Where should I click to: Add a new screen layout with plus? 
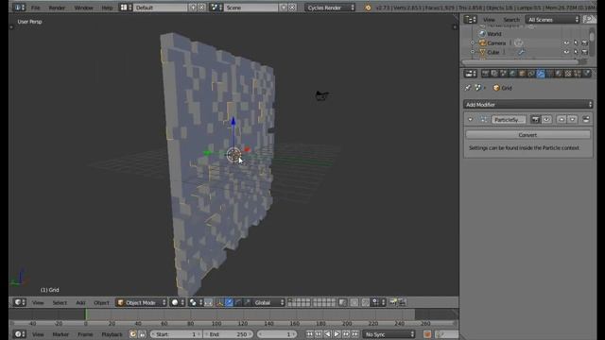(193, 8)
